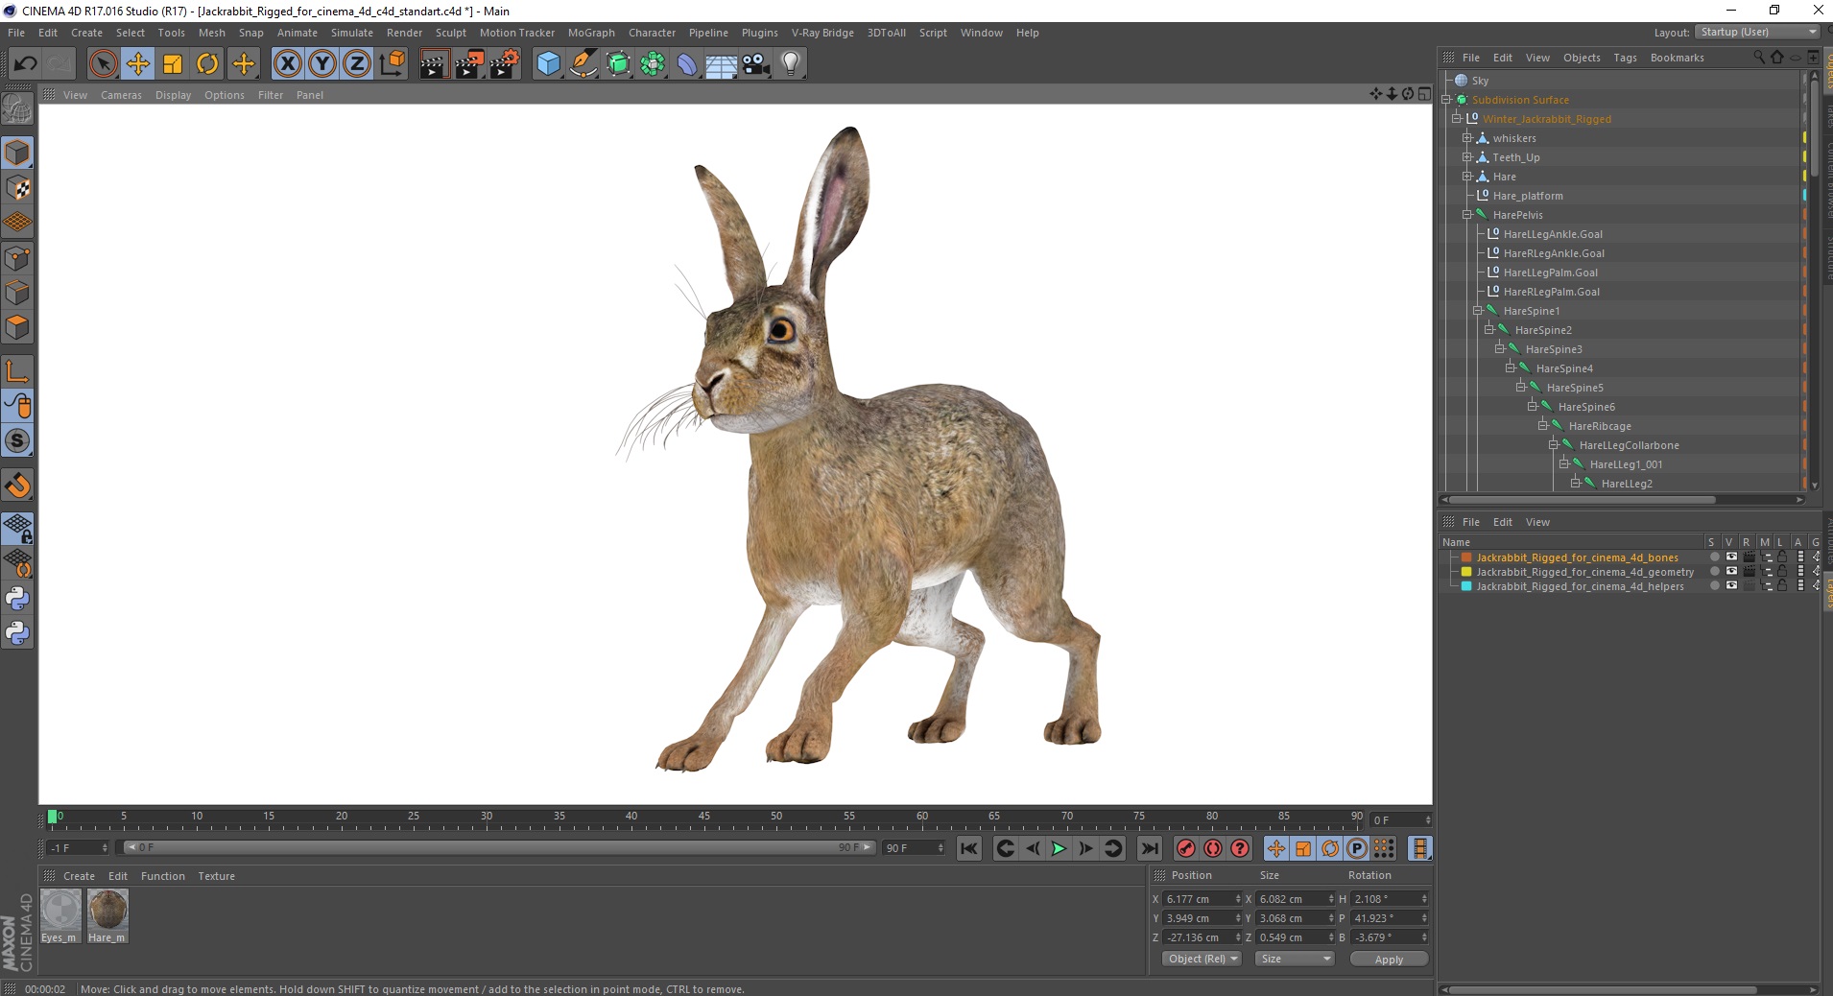Select Polygons mode cube icon
The width and height of the screenshot is (1833, 996).
(x=17, y=327)
